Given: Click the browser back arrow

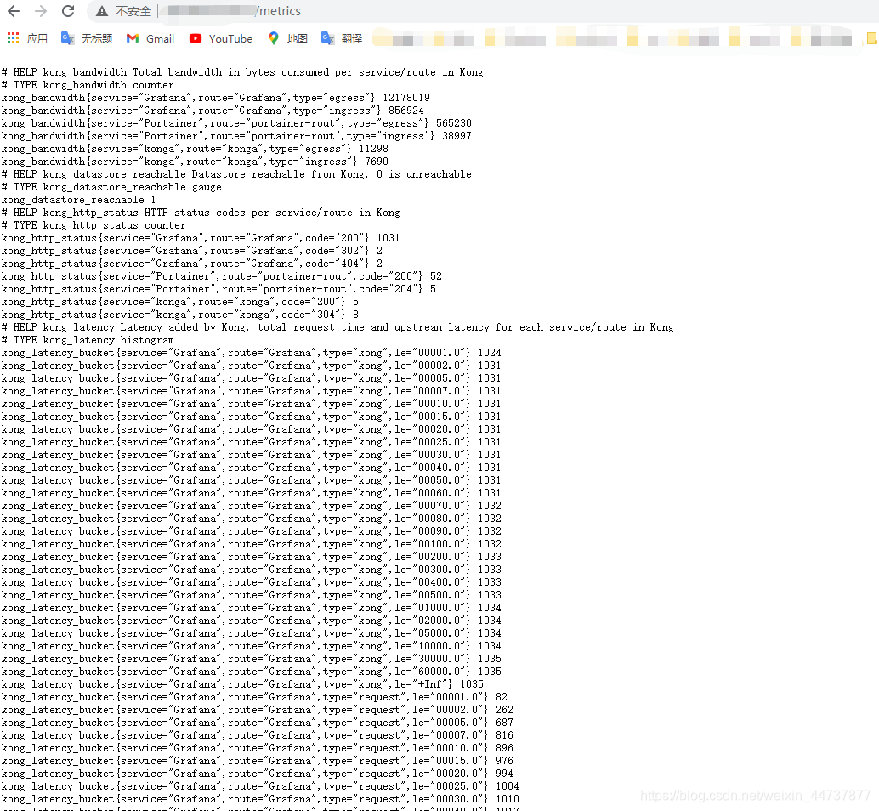Looking at the screenshot, I should (14, 11).
